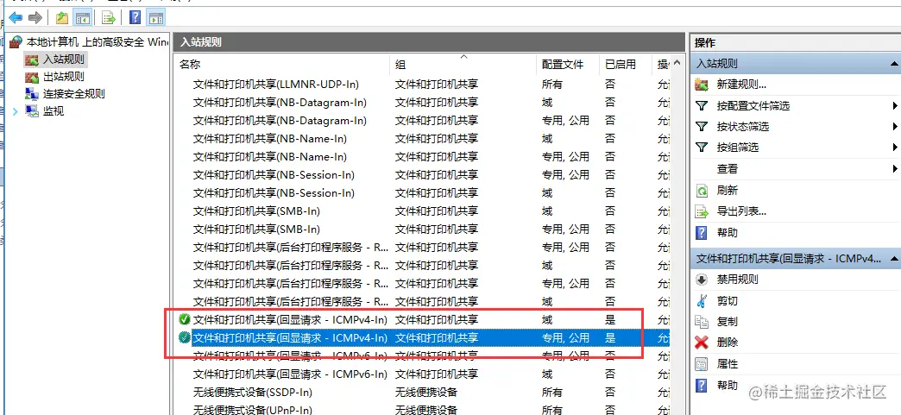The height and width of the screenshot is (415, 901).
Task: Open the 按组筛选 submenu arrow
Action: click(x=895, y=148)
